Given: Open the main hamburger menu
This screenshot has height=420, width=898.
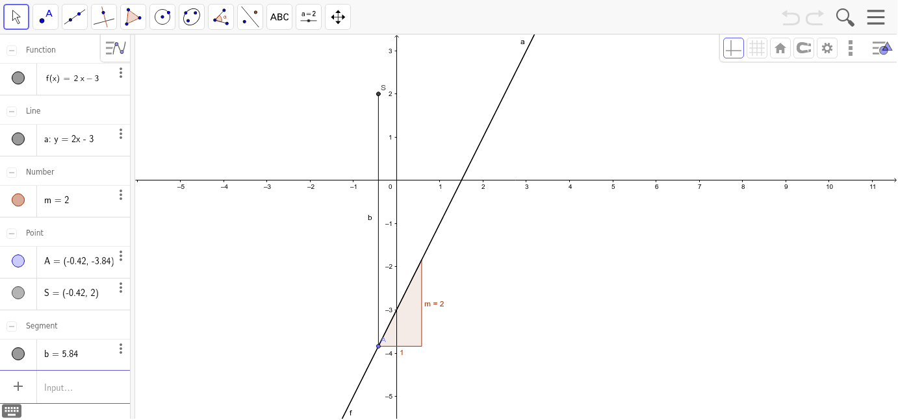Looking at the screenshot, I should pos(876,17).
